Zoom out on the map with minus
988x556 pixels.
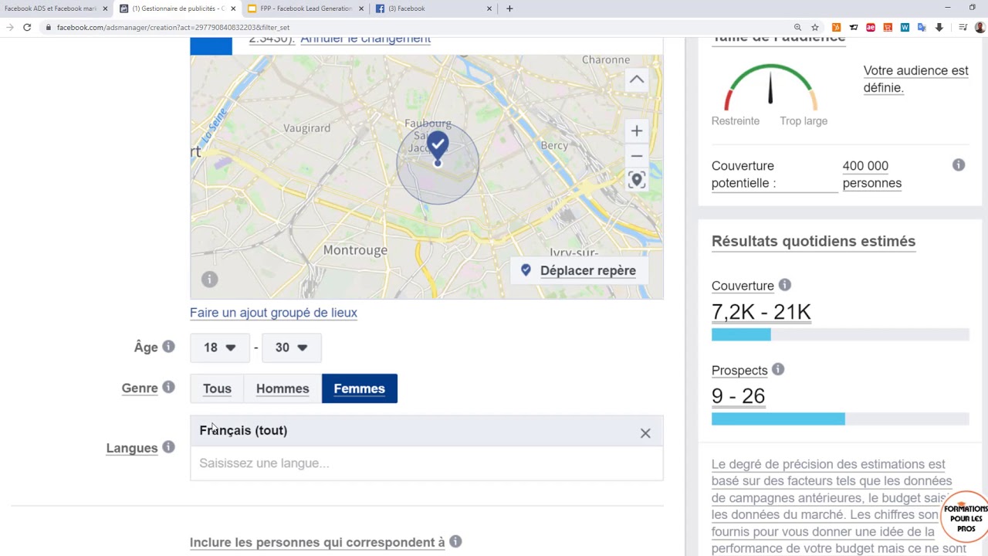click(x=636, y=156)
